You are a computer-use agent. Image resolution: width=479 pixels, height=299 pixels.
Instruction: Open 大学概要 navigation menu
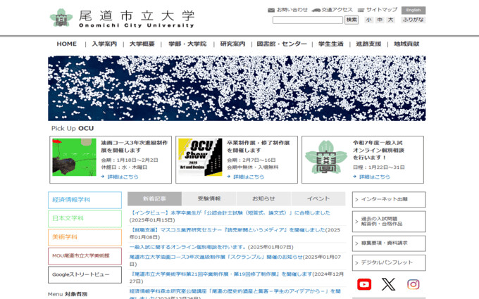142,44
